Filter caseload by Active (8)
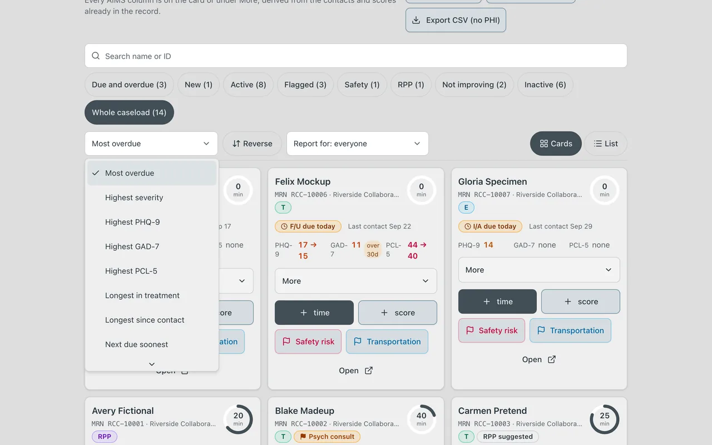 248,85
